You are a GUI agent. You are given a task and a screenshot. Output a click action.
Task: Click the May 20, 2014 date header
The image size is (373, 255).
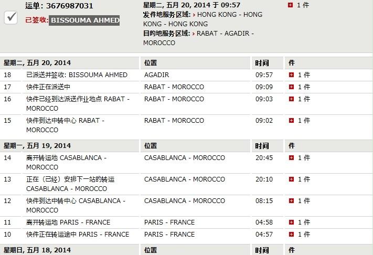click(x=37, y=63)
